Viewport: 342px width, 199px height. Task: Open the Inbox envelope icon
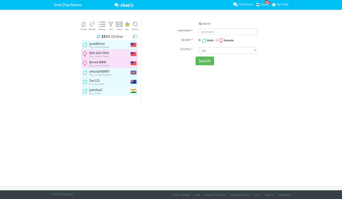(119, 24)
